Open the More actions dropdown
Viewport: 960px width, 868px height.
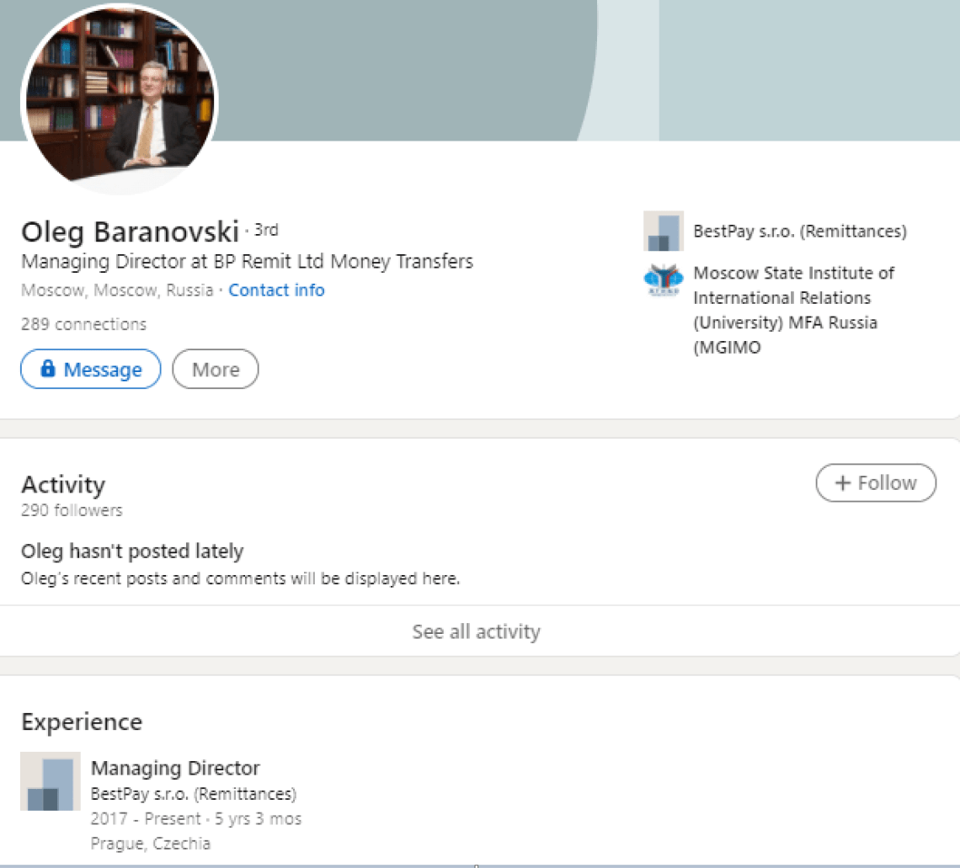tap(216, 370)
